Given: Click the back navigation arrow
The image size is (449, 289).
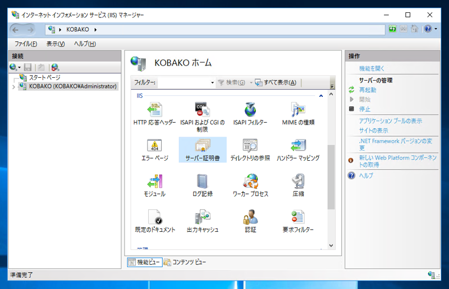Looking at the screenshot, I should click(x=16, y=30).
